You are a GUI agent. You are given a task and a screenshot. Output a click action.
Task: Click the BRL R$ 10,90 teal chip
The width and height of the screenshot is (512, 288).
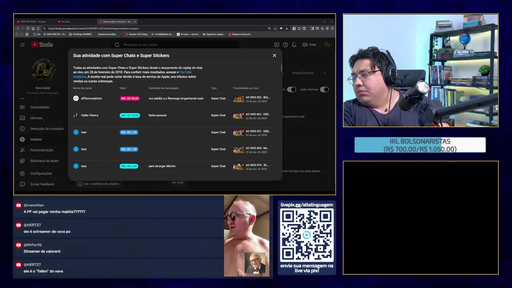point(130,115)
